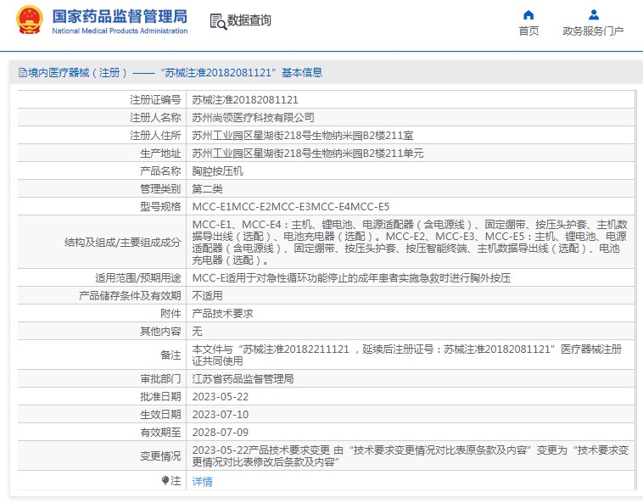Click the approval date 2023-05-22 value
The width and height of the screenshot is (643, 503).
click(220, 396)
